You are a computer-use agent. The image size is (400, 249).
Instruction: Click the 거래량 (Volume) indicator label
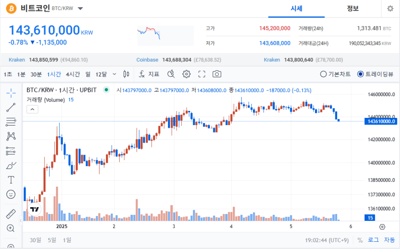point(46,100)
